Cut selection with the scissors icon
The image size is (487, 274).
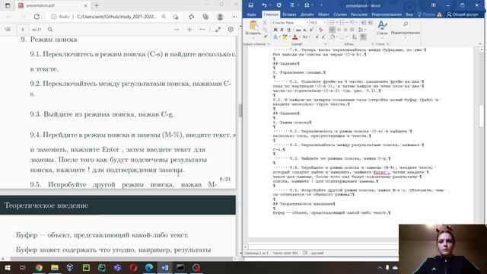[265, 23]
